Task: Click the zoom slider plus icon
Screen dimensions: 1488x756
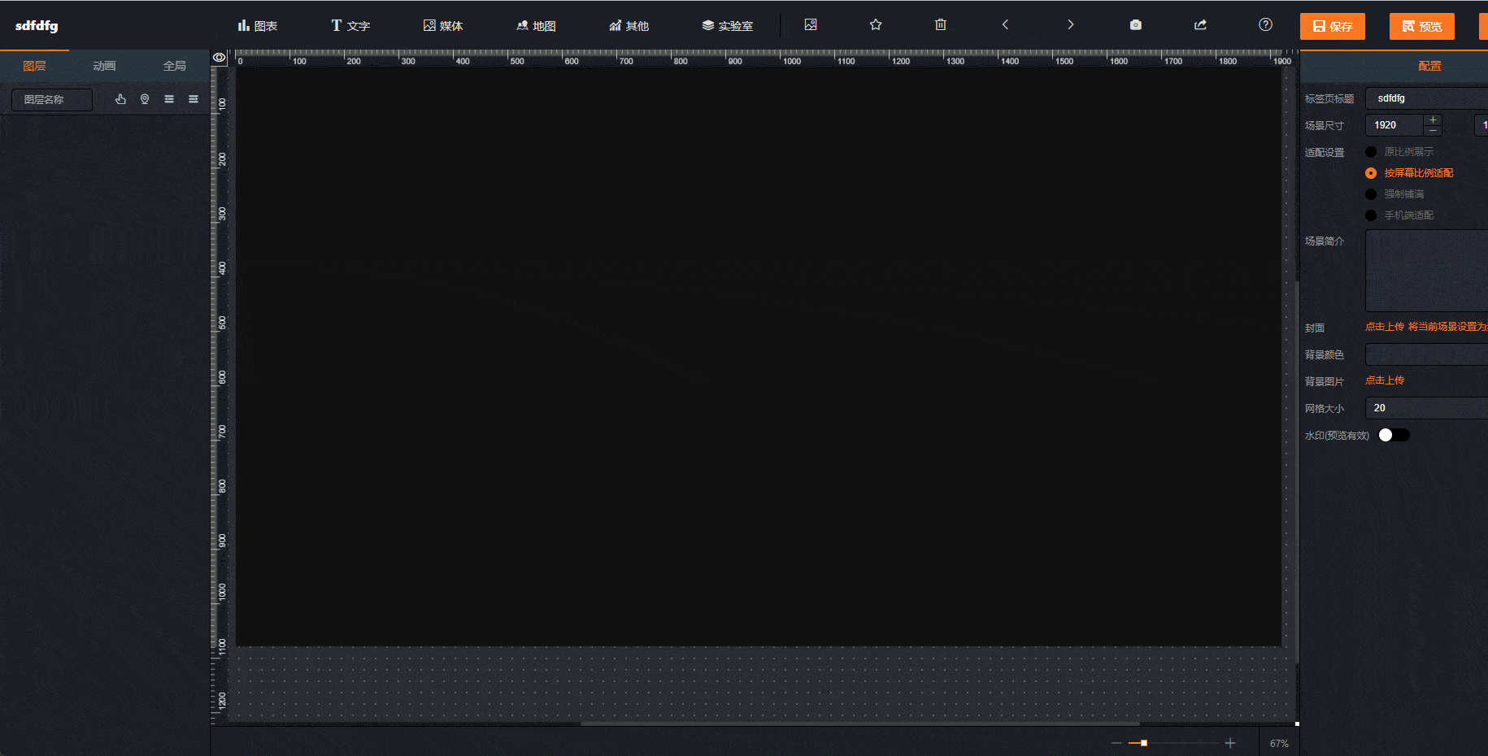Action: pyautogui.click(x=1229, y=743)
